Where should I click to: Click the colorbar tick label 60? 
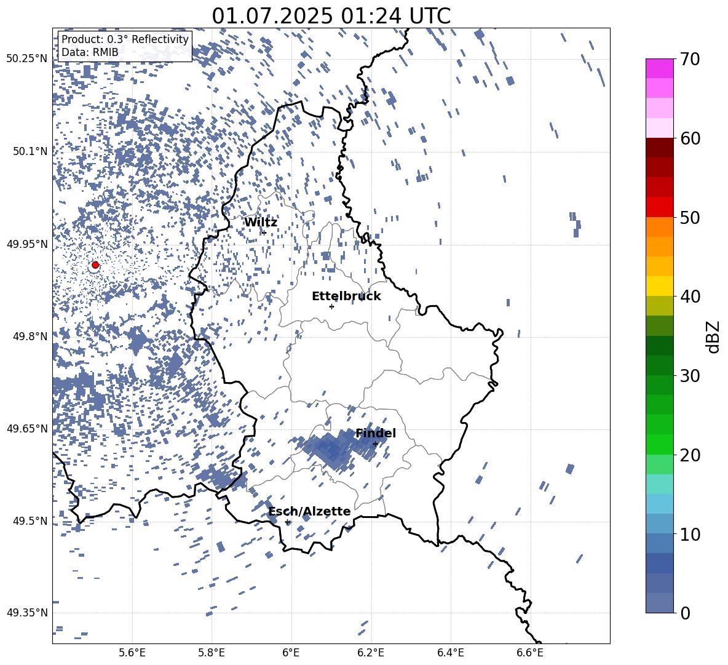[x=690, y=138]
